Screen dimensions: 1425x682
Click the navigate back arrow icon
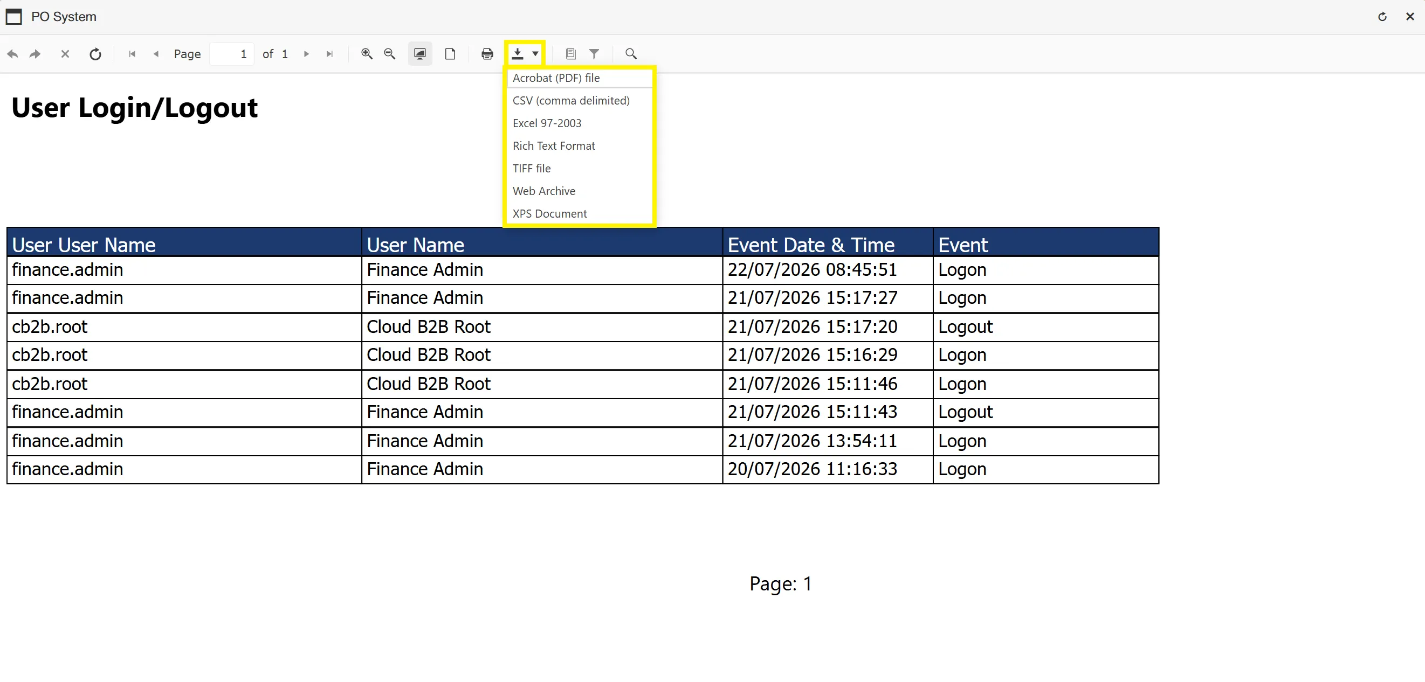[13, 54]
